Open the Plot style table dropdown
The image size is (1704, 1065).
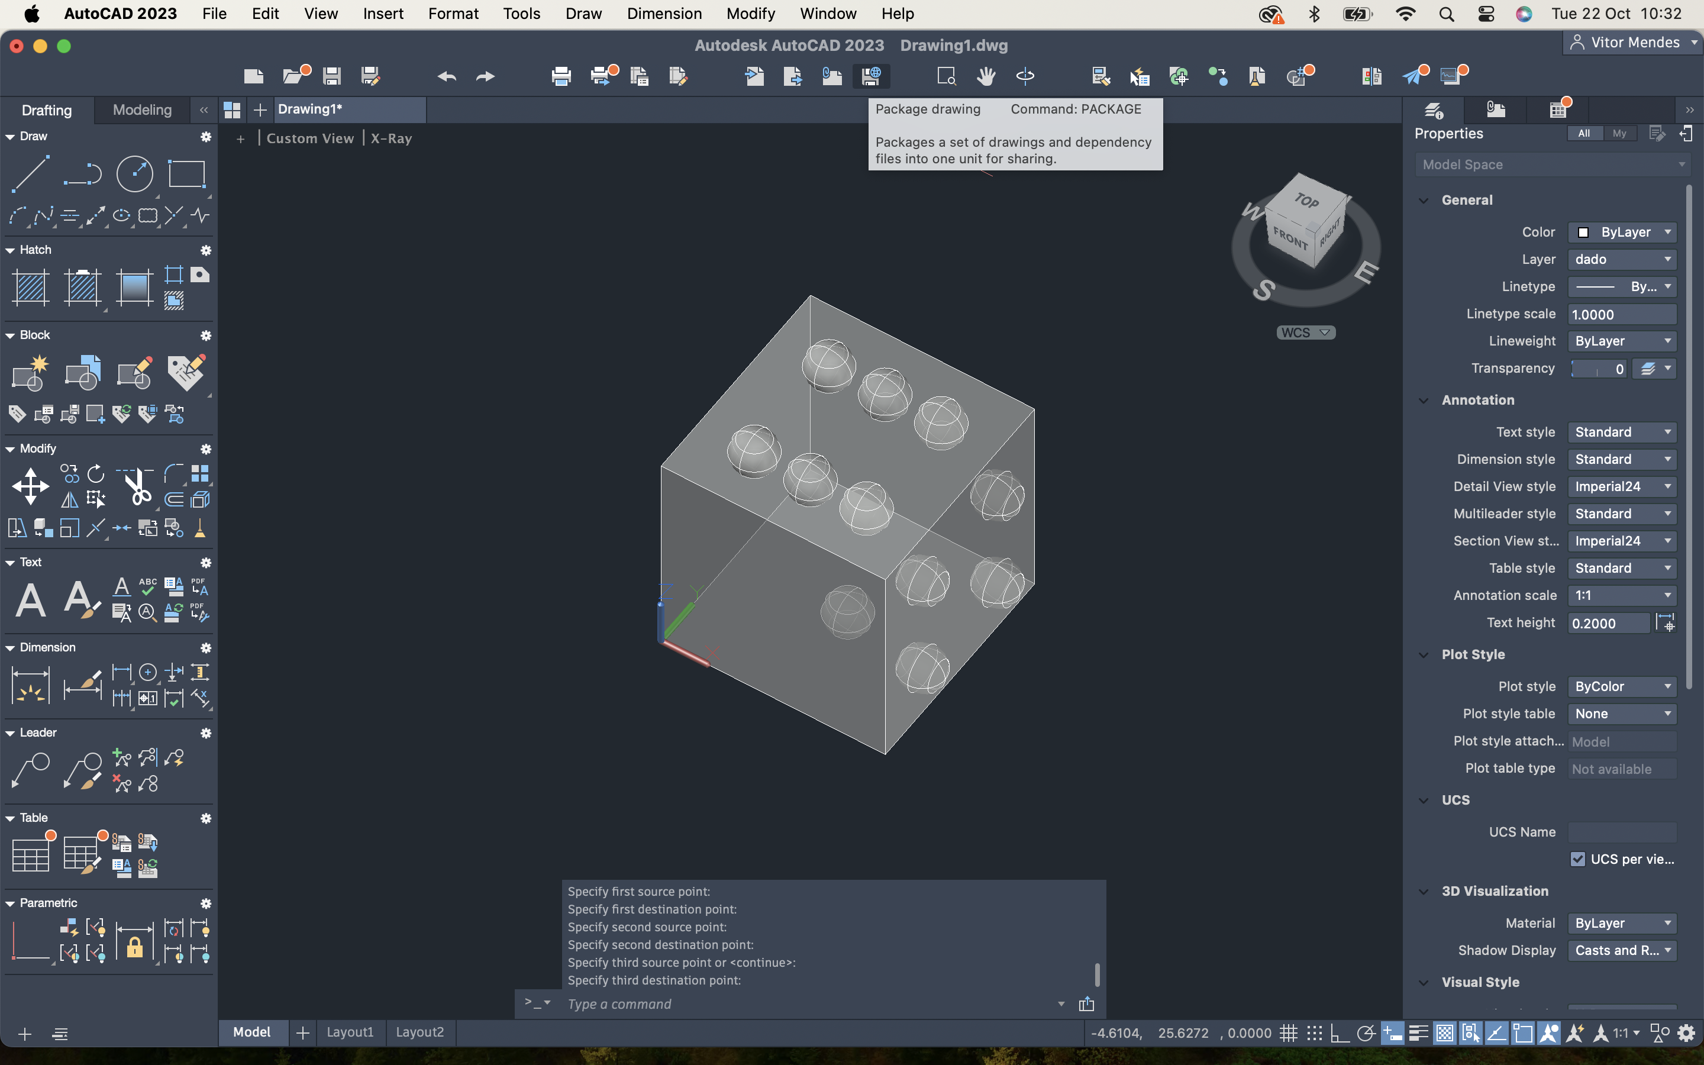(1622, 714)
